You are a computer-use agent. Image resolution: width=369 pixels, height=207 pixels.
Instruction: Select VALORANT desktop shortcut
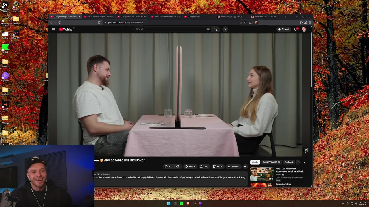pos(16,35)
